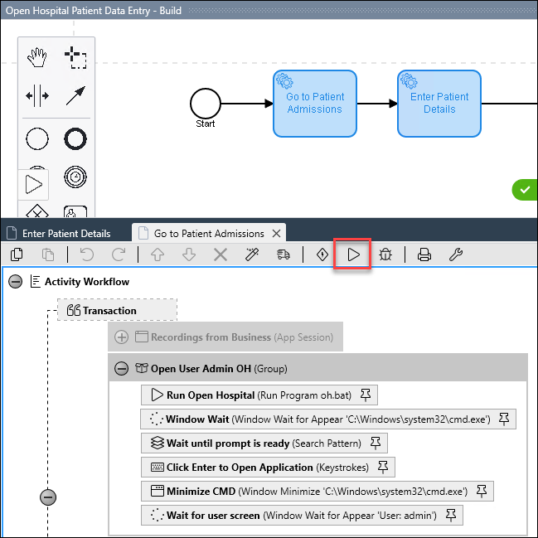The width and height of the screenshot is (538, 538).
Task: Open the Debug bug icon
Action: coord(385,254)
